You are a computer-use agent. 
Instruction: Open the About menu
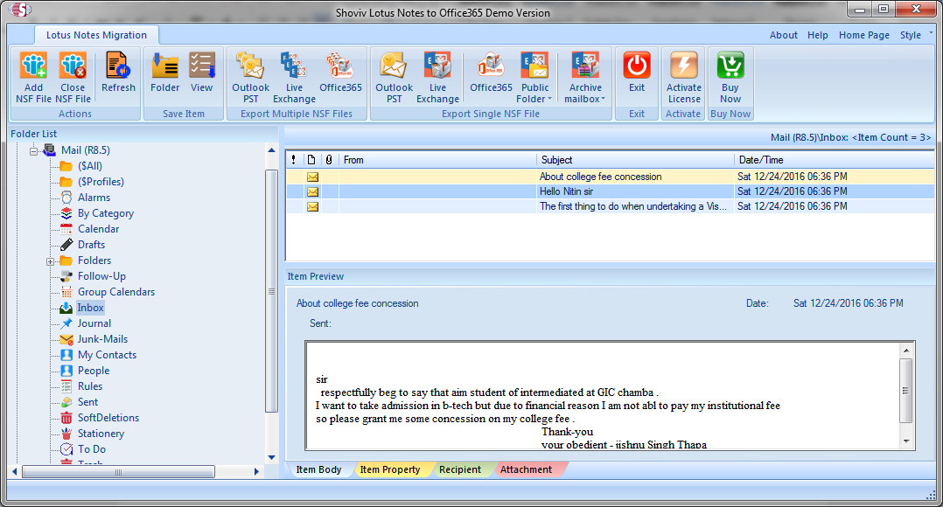pos(784,35)
